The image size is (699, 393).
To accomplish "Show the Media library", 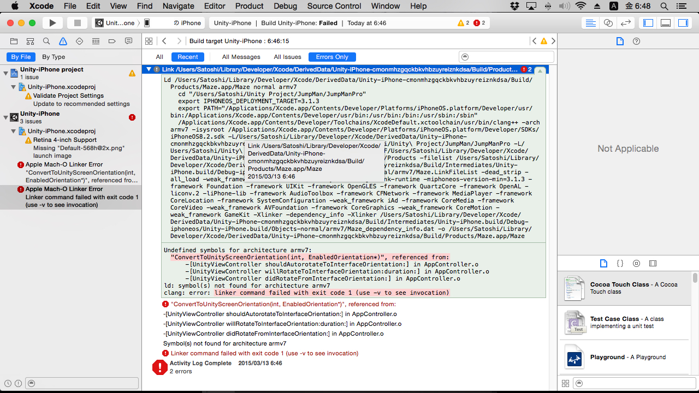I will pyautogui.click(x=653, y=263).
